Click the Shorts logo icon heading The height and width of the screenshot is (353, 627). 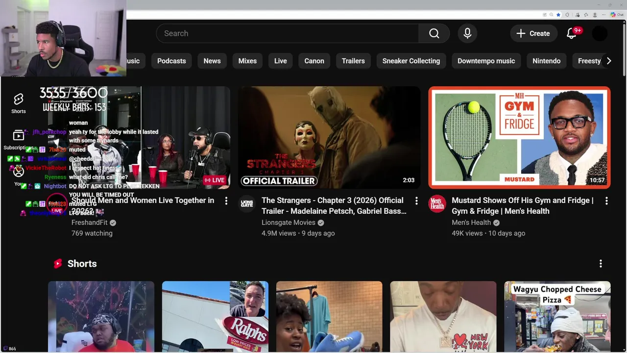click(58, 264)
